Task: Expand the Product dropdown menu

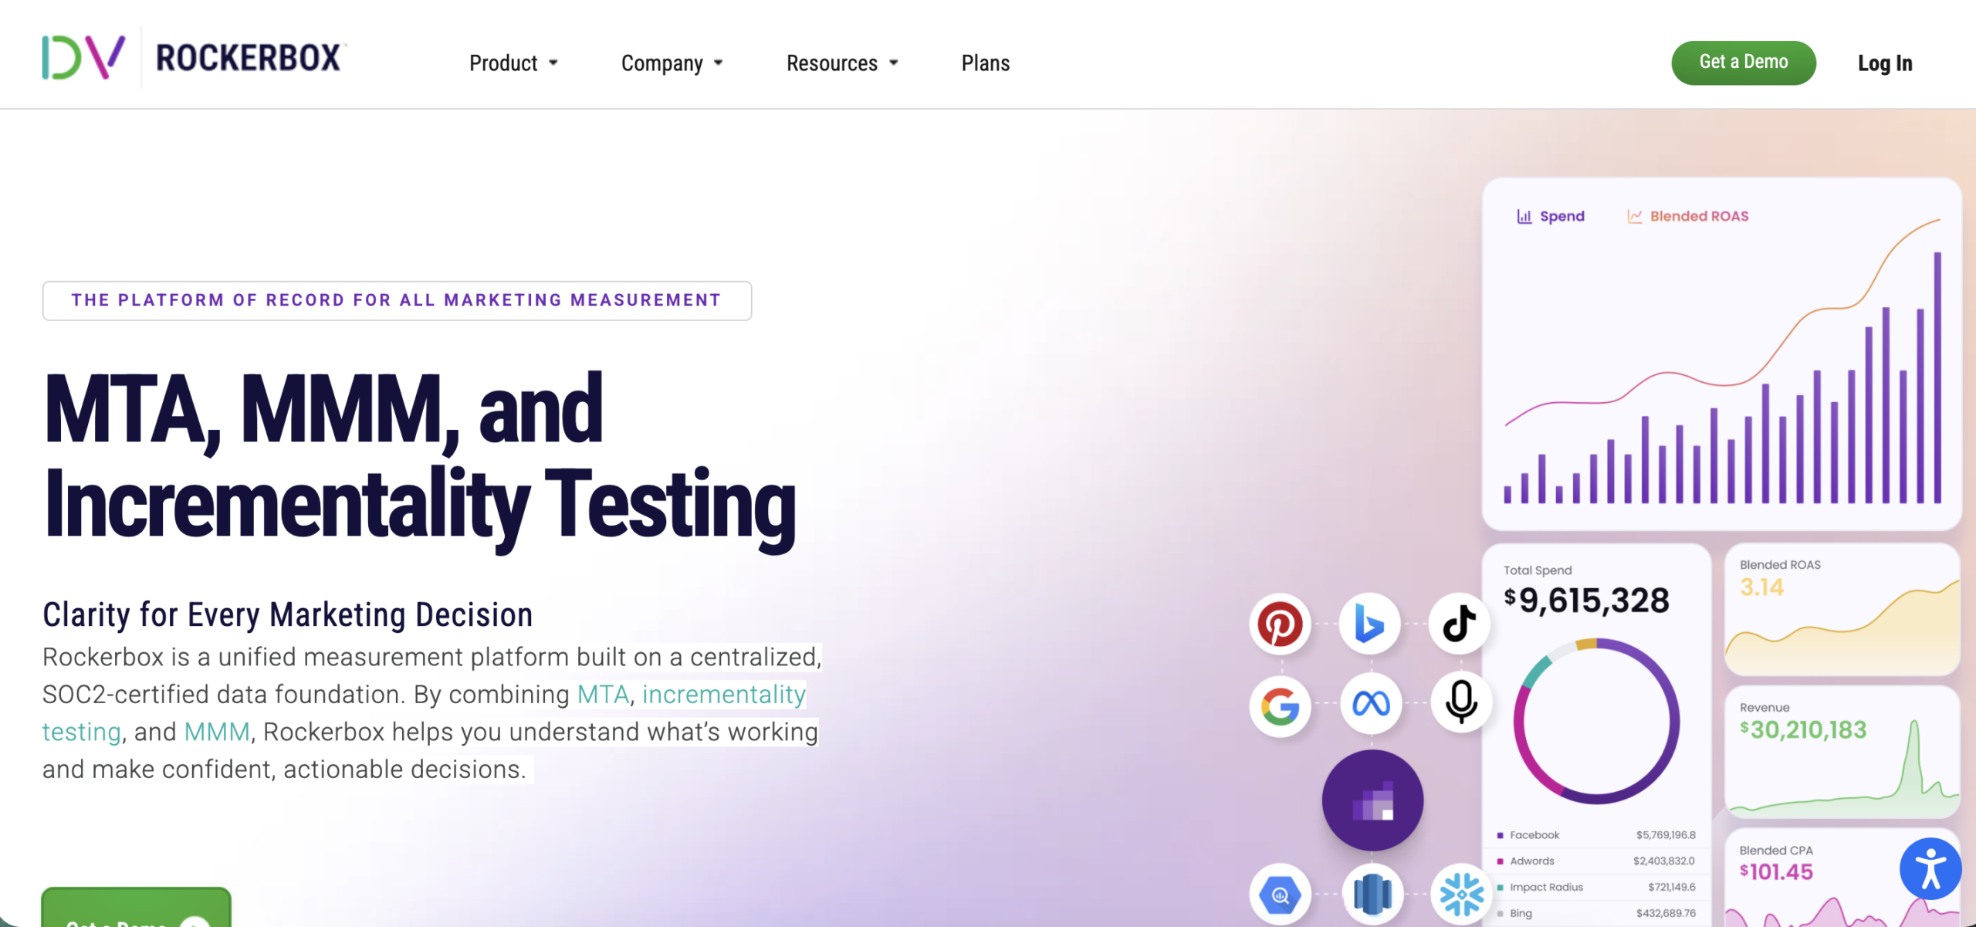Action: (x=513, y=63)
